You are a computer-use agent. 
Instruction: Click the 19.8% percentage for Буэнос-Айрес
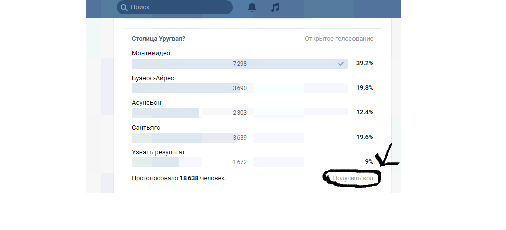364,88
